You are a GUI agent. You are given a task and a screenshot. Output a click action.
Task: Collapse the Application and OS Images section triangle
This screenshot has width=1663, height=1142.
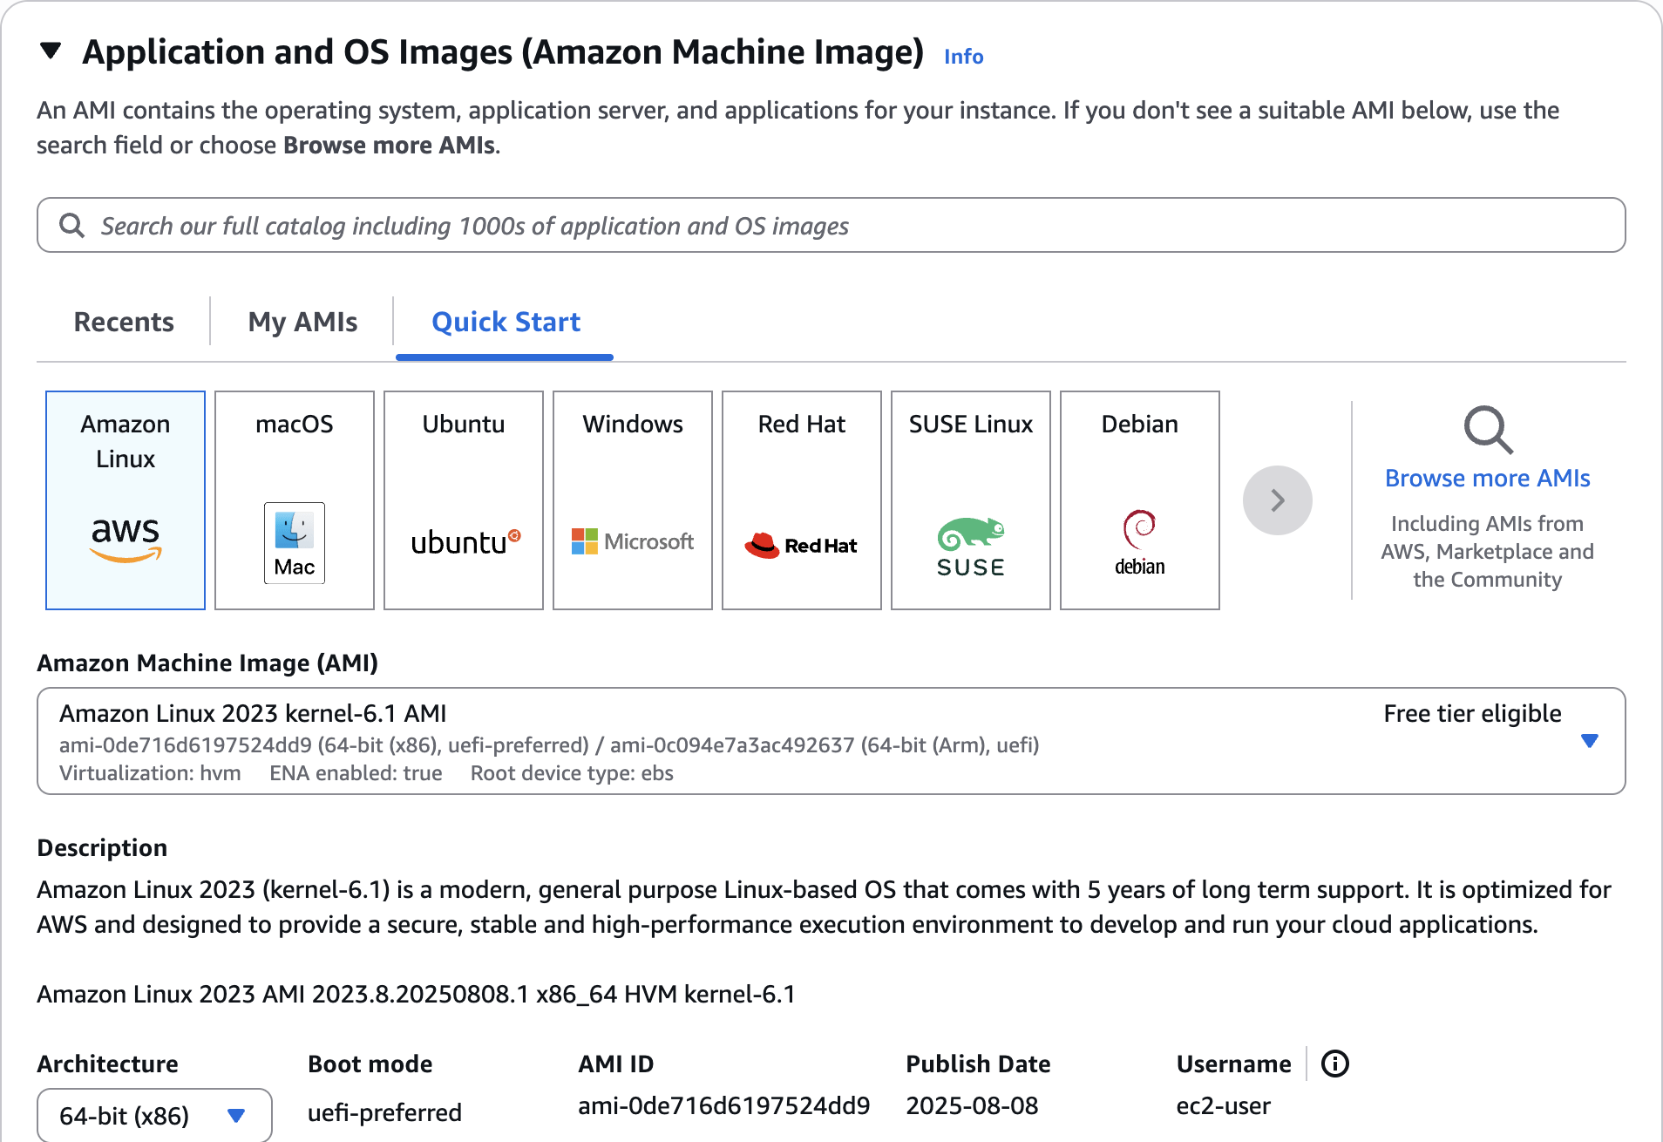pyautogui.click(x=51, y=51)
